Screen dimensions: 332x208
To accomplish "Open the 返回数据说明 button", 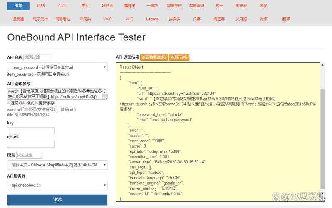I will (x=154, y=57).
